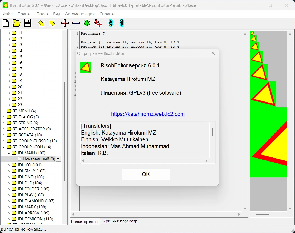Open the Файл menu
The width and height of the screenshot is (295, 233).
[x=8, y=14]
